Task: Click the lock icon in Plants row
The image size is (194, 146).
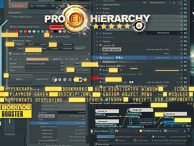Action: pyautogui.click(x=182, y=9)
